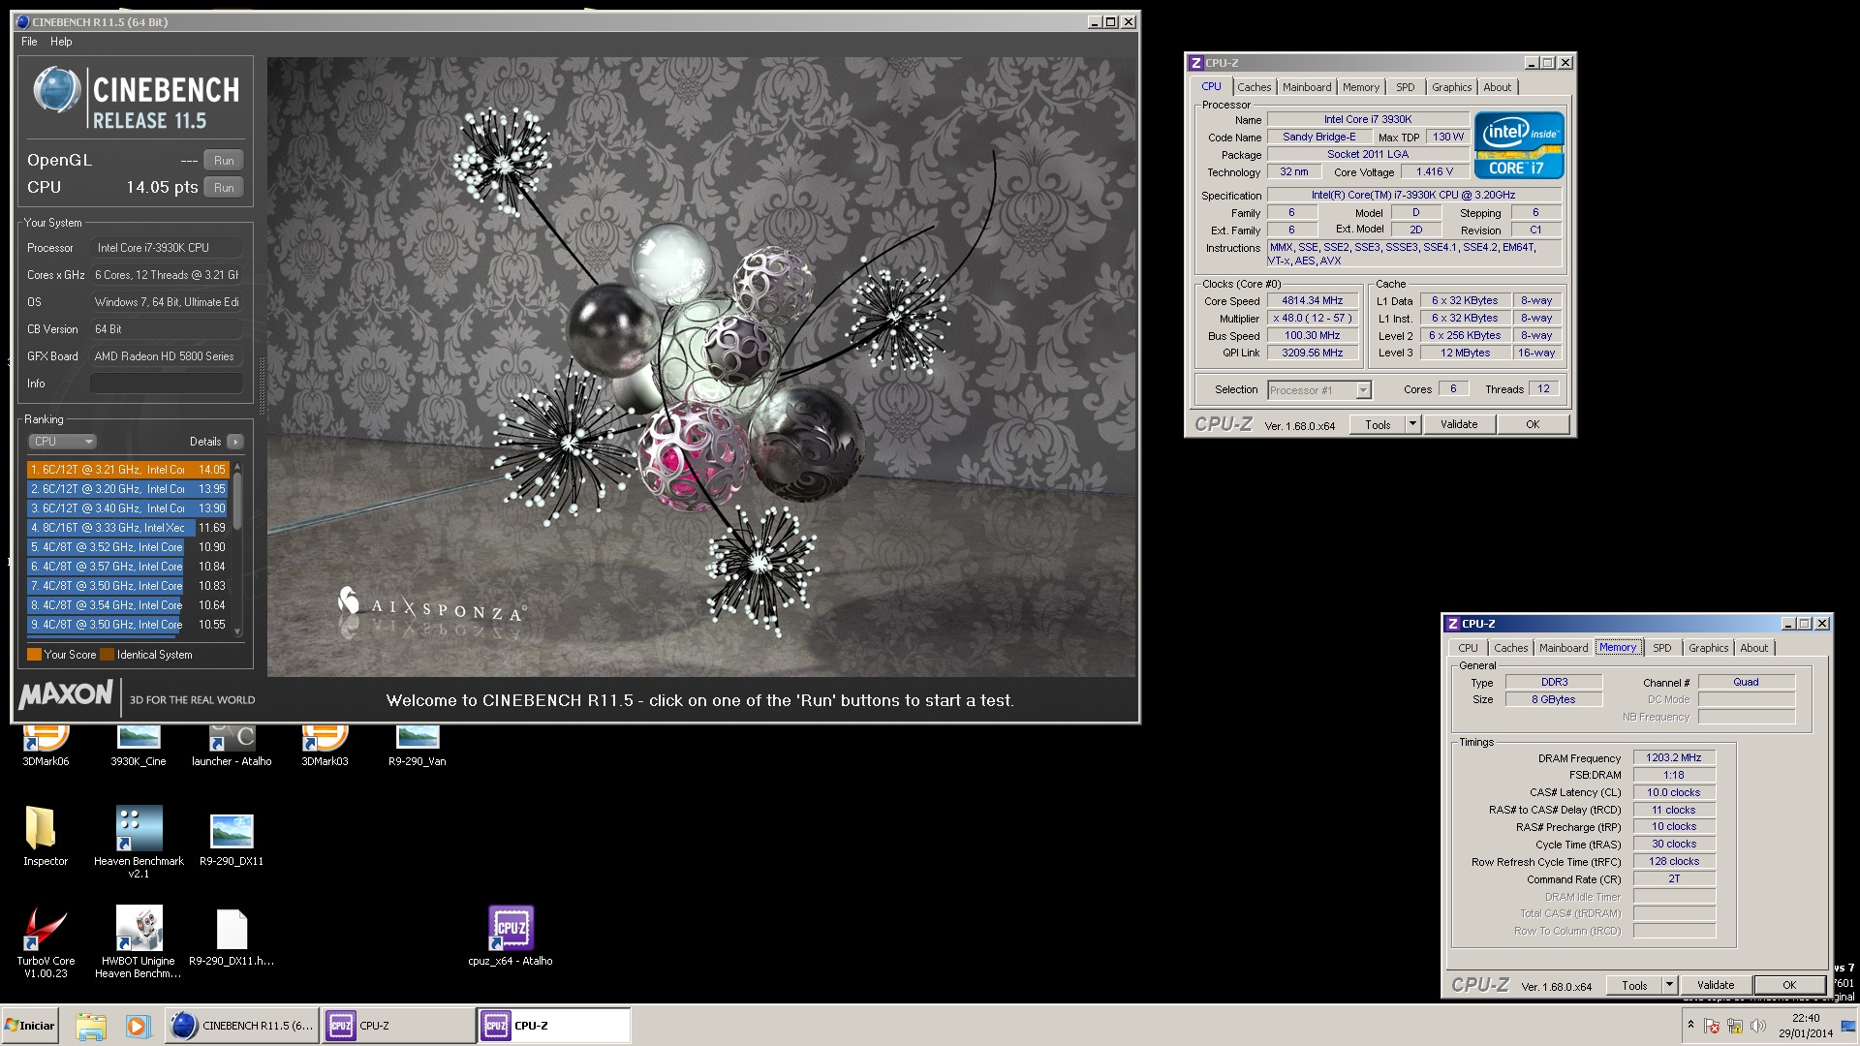Screen dimensions: 1860x1046
Task: Click Validate in CPU-Z CPU window
Action: pos(1459,424)
